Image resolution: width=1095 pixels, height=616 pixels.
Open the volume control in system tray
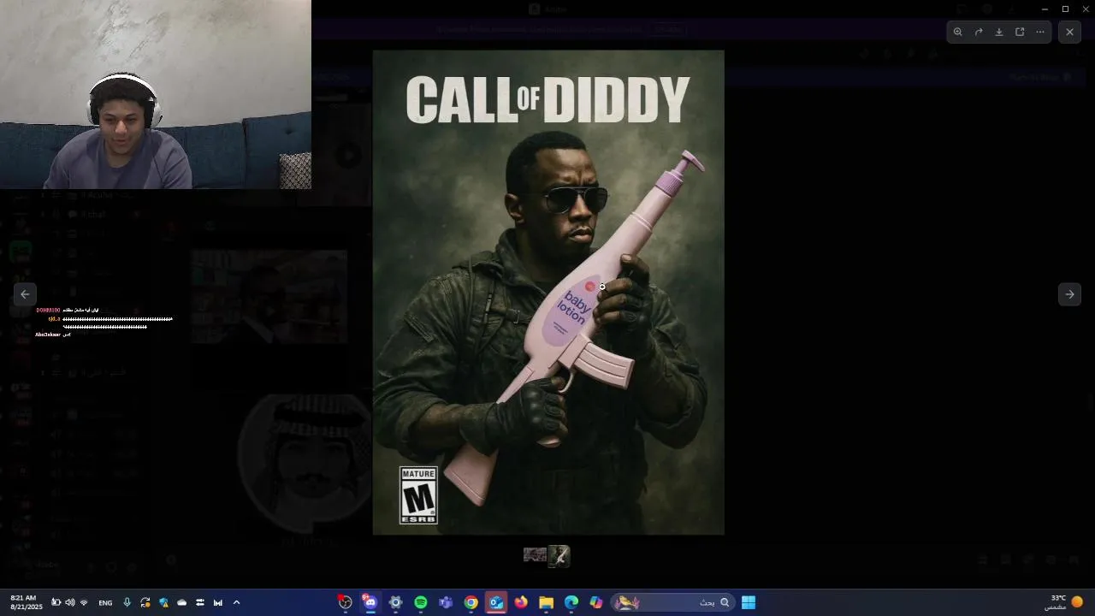[x=70, y=602]
